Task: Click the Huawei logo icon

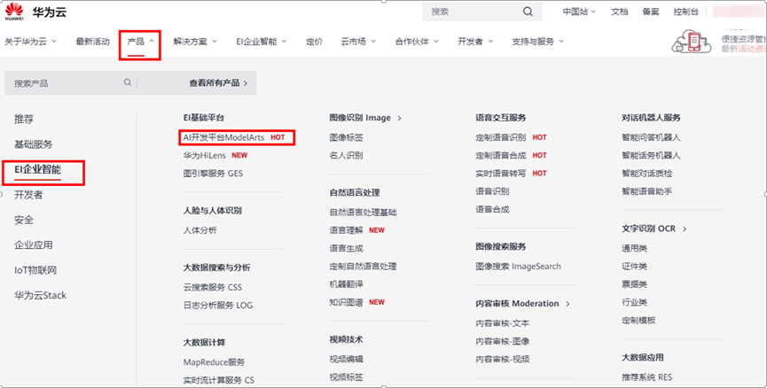Action: tap(15, 12)
